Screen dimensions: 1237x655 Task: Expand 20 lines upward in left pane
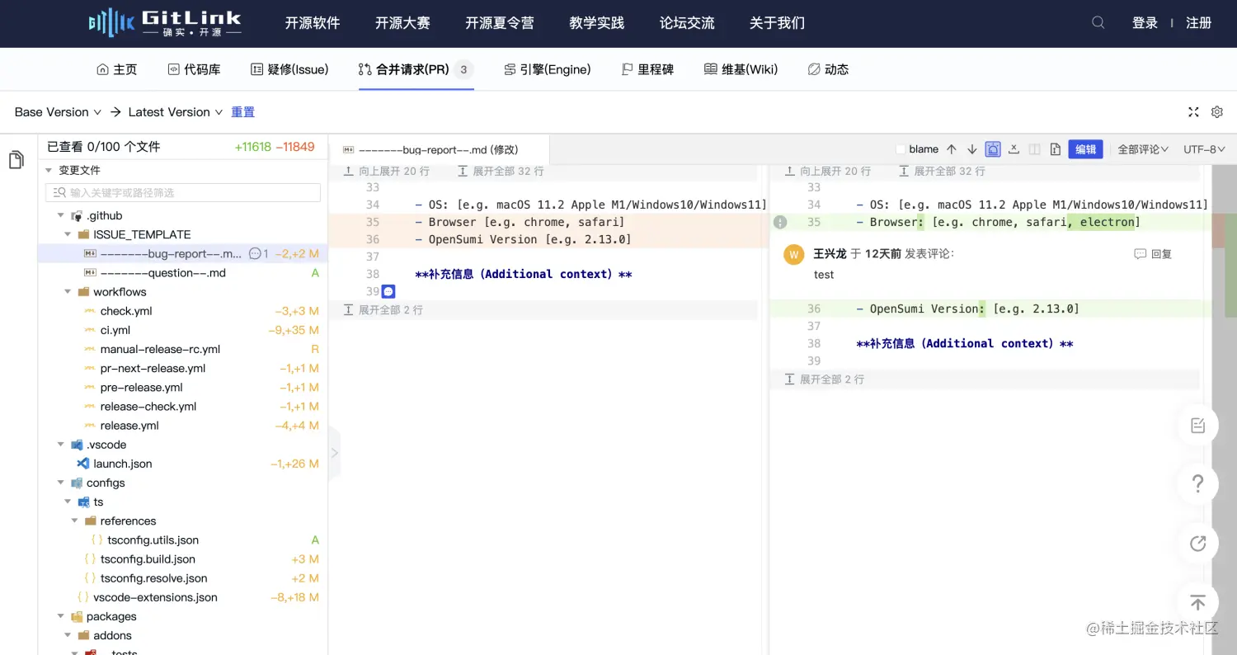387,171
